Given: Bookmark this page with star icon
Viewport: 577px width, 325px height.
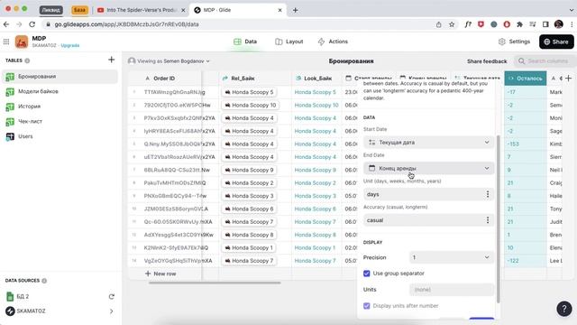Looking at the screenshot, I should 452,24.
